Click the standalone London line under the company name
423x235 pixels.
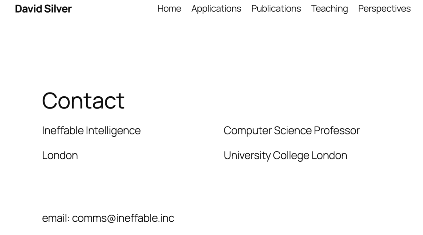coord(60,155)
